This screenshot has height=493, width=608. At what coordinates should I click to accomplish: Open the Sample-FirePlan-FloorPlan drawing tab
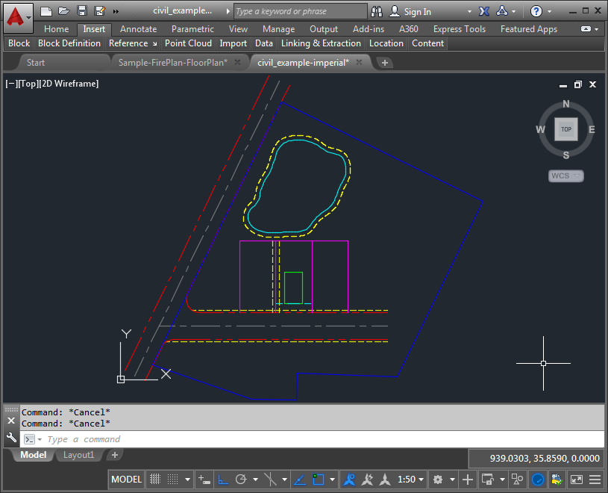(172, 63)
